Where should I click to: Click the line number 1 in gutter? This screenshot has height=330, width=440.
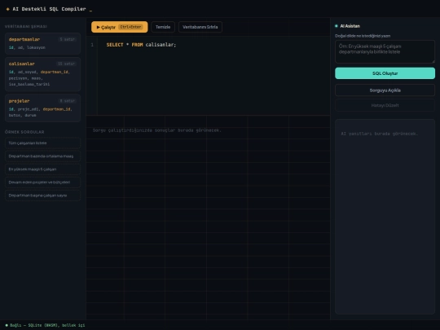92,45
